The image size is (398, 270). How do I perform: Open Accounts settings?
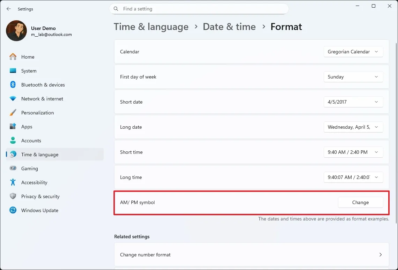point(32,140)
